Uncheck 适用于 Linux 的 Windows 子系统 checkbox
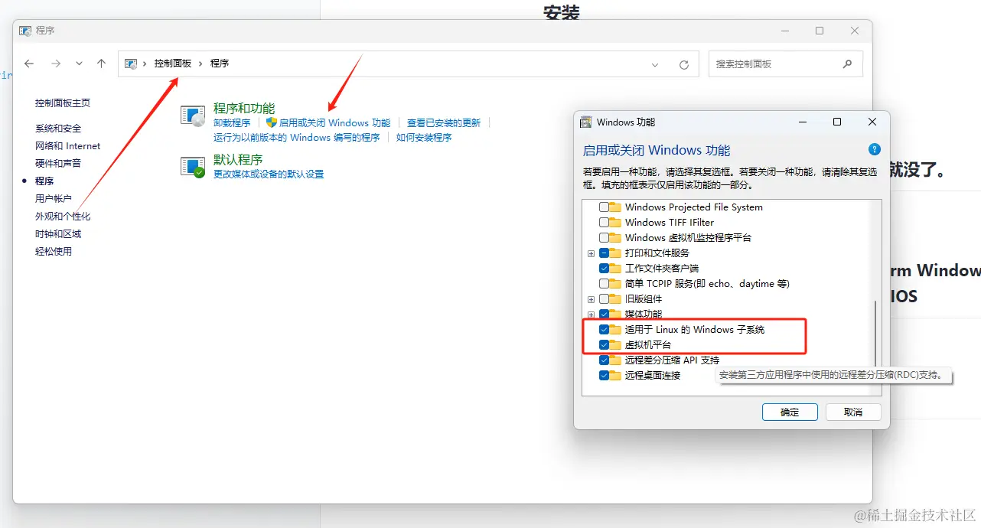981x528 pixels. pos(604,330)
